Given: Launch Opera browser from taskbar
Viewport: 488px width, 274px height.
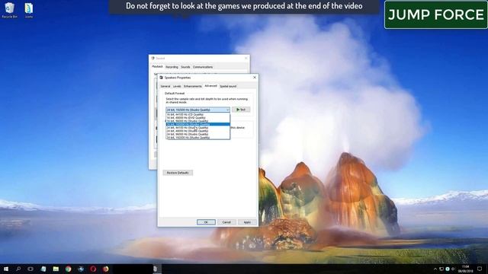Looking at the screenshot, I should tap(93, 269).
